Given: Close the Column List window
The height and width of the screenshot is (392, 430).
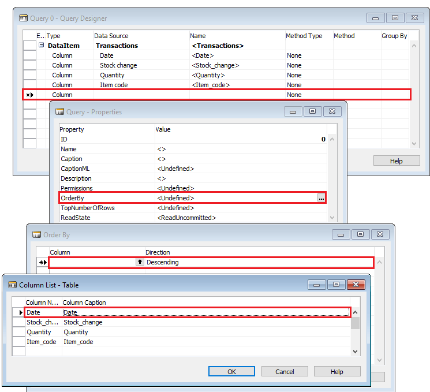Looking at the screenshot, I should [x=356, y=285].
